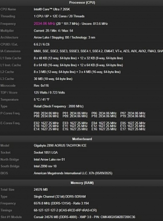Click the E17 core frequency entry
This screenshot has height=221, width=163.
coord(133,129)
